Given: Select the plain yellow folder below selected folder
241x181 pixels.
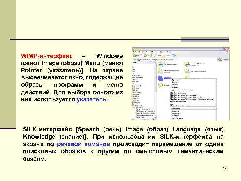Looking at the screenshot, I should point(160,85).
